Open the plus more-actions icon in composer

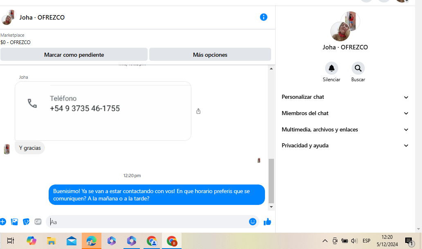click(3, 222)
